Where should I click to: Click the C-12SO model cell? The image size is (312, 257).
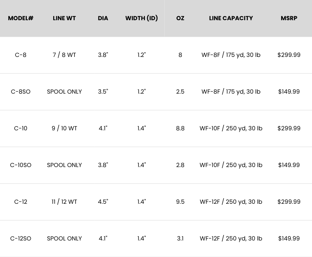pyautogui.click(x=21, y=238)
